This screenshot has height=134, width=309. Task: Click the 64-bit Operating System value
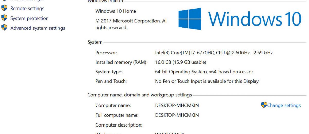[x=204, y=72]
